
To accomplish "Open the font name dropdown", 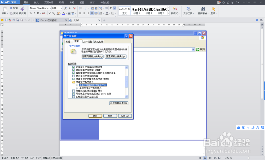I will pyautogui.click(x=50, y=8).
